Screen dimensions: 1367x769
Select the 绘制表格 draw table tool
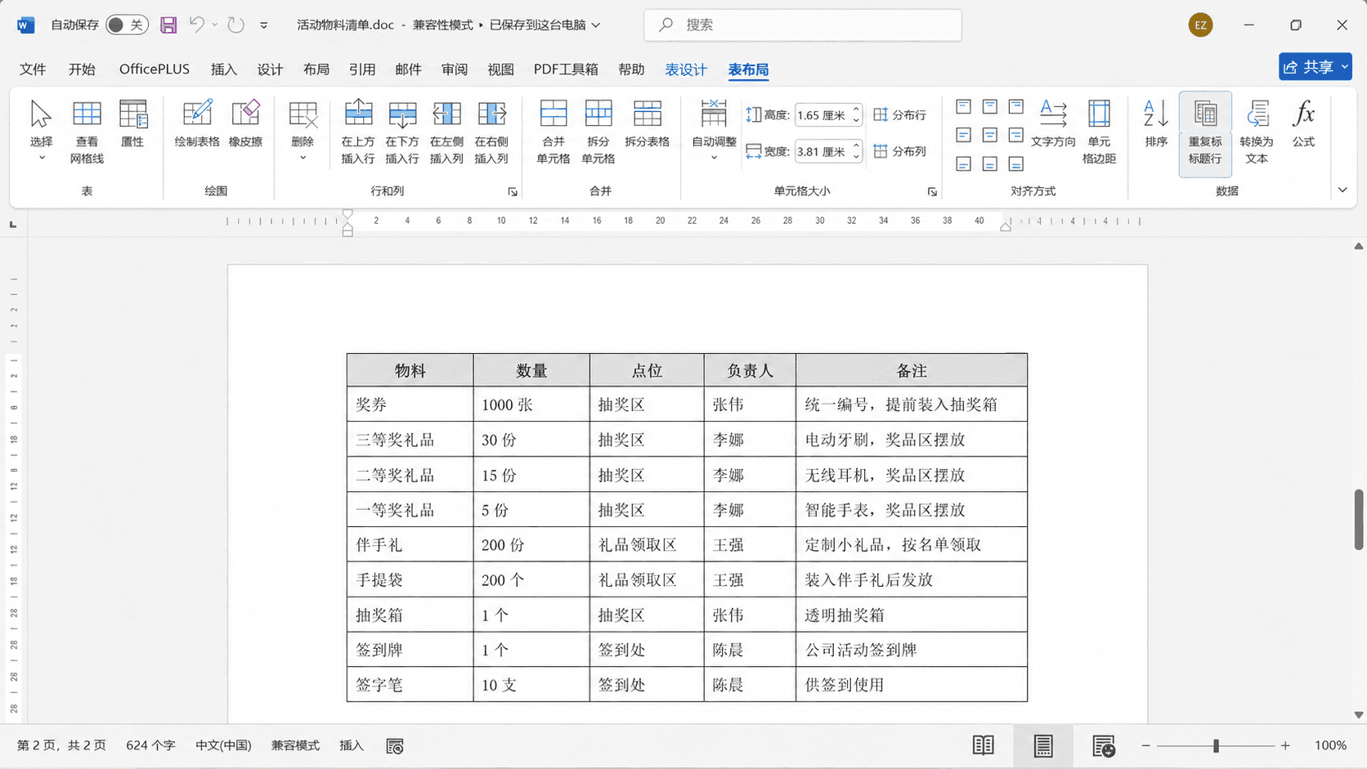pyautogui.click(x=197, y=123)
